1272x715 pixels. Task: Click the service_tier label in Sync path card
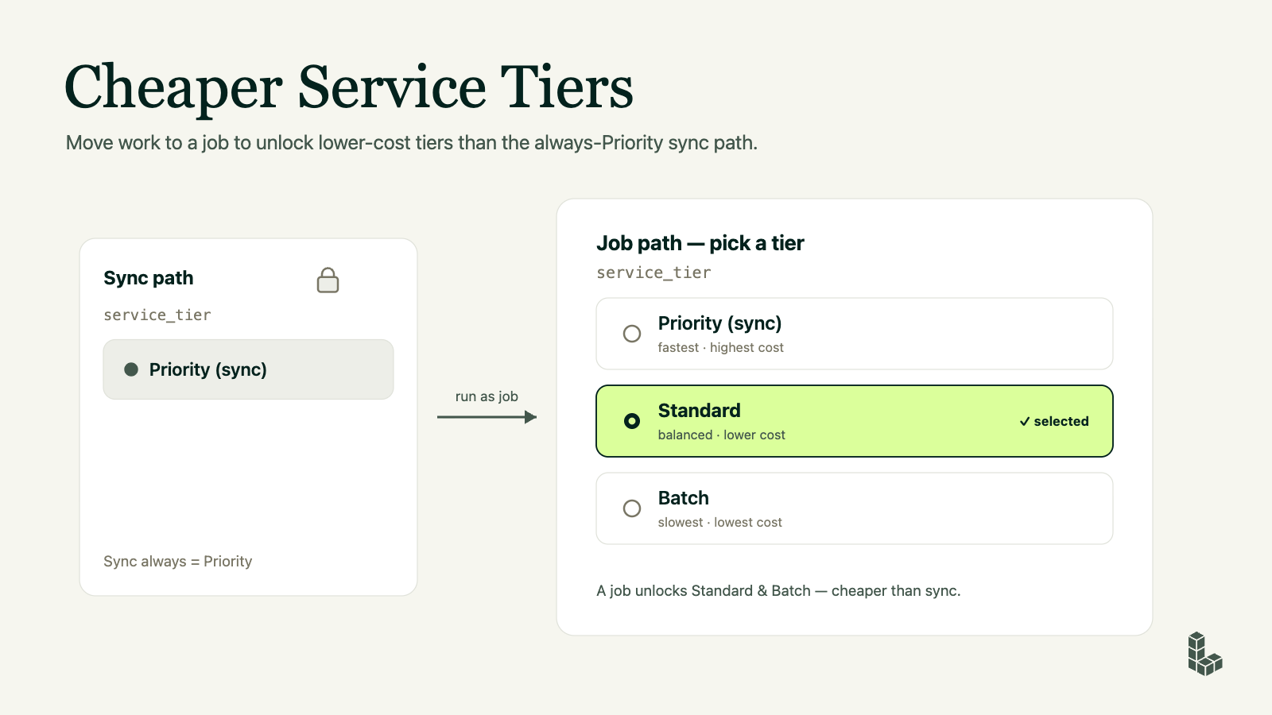click(x=157, y=315)
